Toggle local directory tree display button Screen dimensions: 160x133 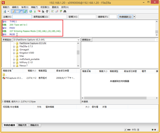point(17,11)
